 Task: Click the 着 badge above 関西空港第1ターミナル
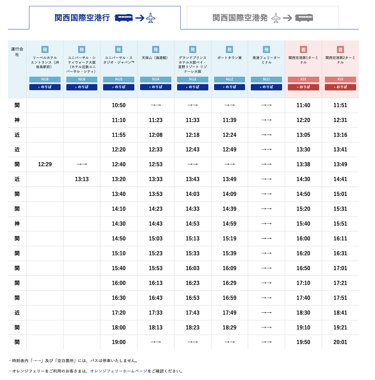(x=303, y=49)
